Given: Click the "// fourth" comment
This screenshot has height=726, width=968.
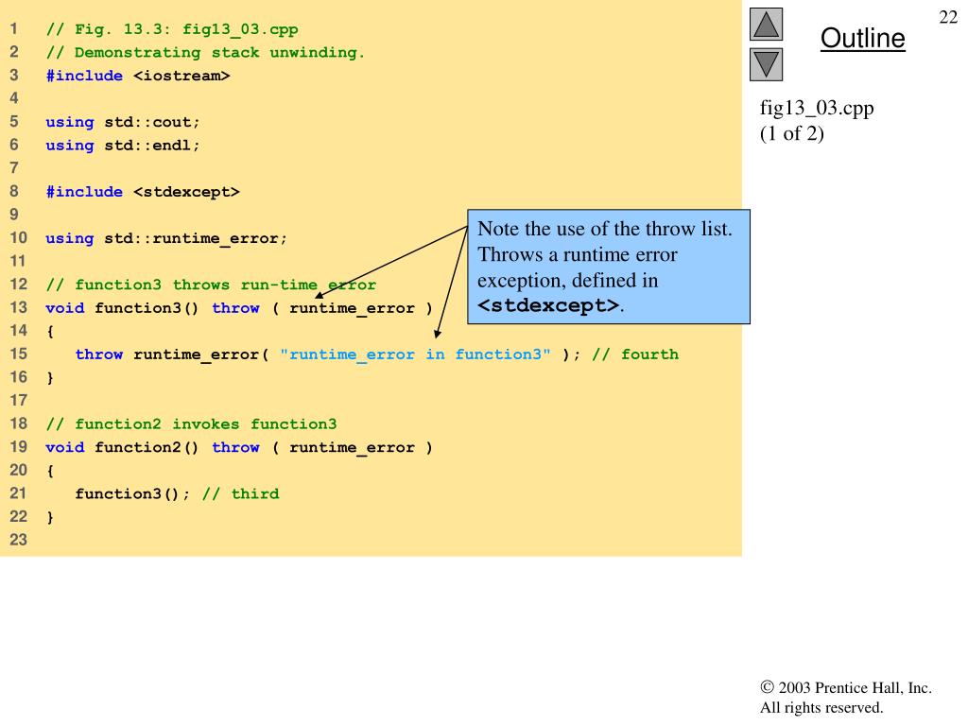Looking at the screenshot, I should [x=634, y=354].
